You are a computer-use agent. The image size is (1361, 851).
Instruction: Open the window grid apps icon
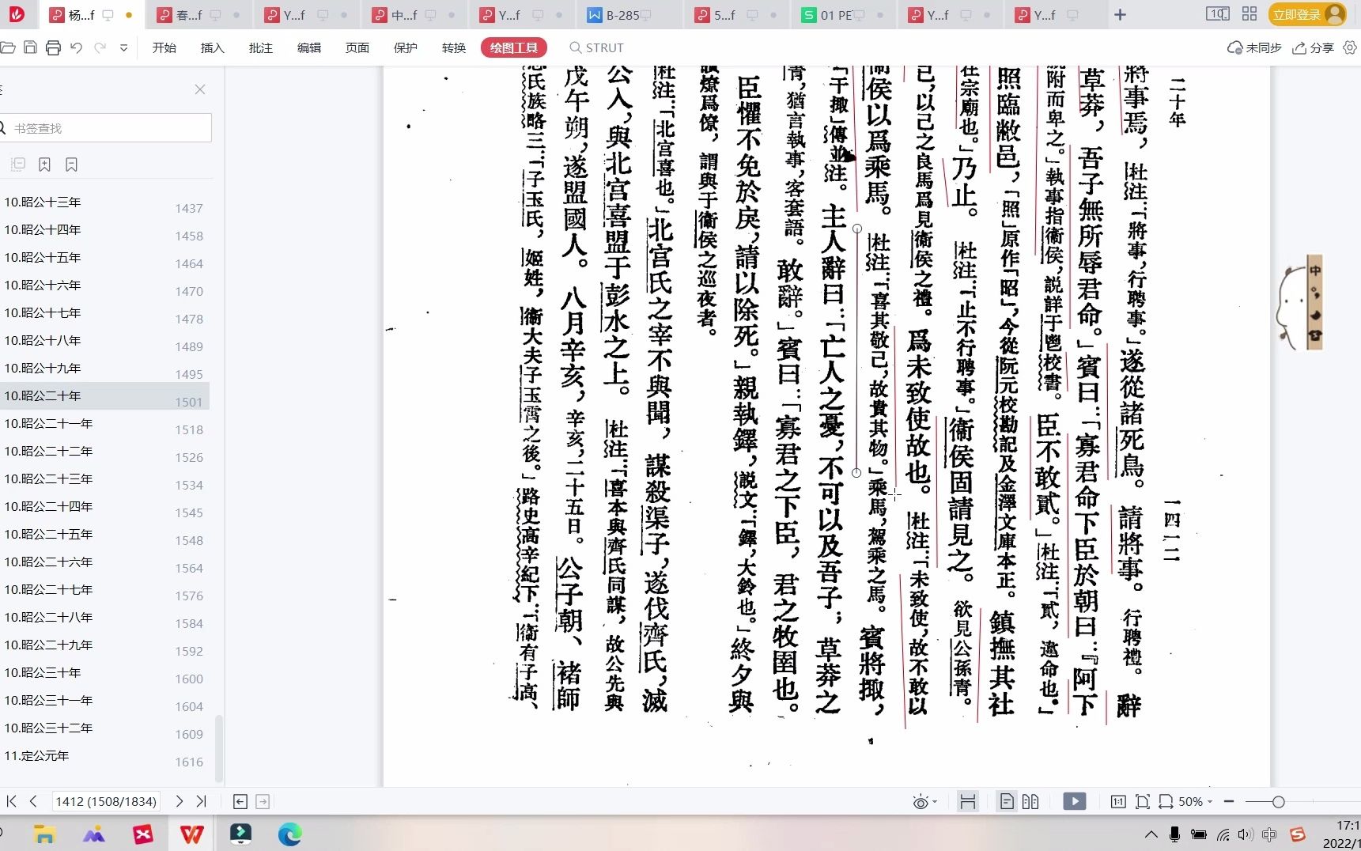pyautogui.click(x=1249, y=14)
